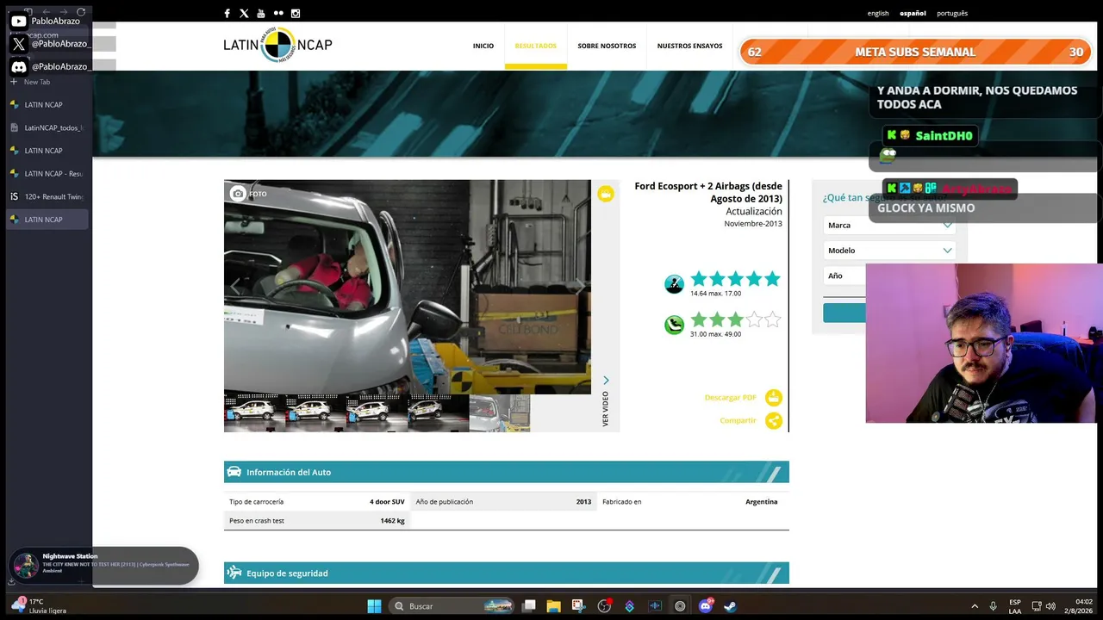Open the YouTube icon in the site header
The image size is (1103, 620).
(261, 13)
